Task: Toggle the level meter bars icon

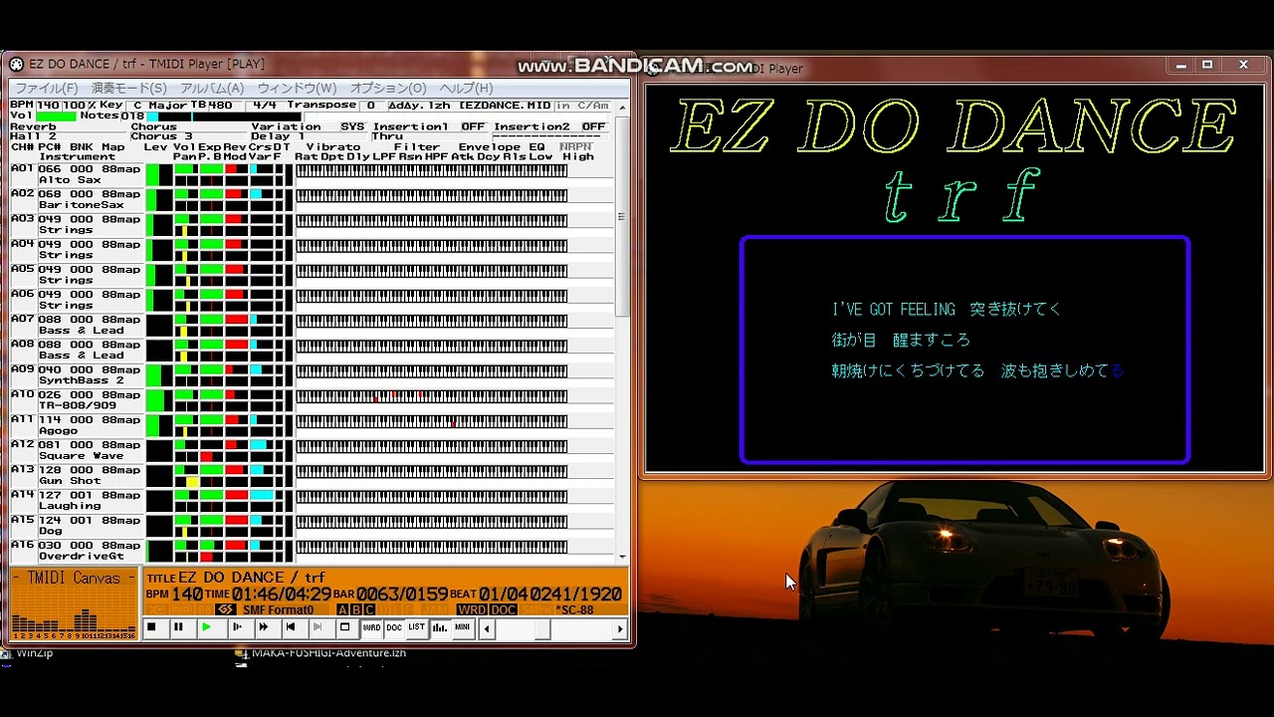Action: coord(440,627)
